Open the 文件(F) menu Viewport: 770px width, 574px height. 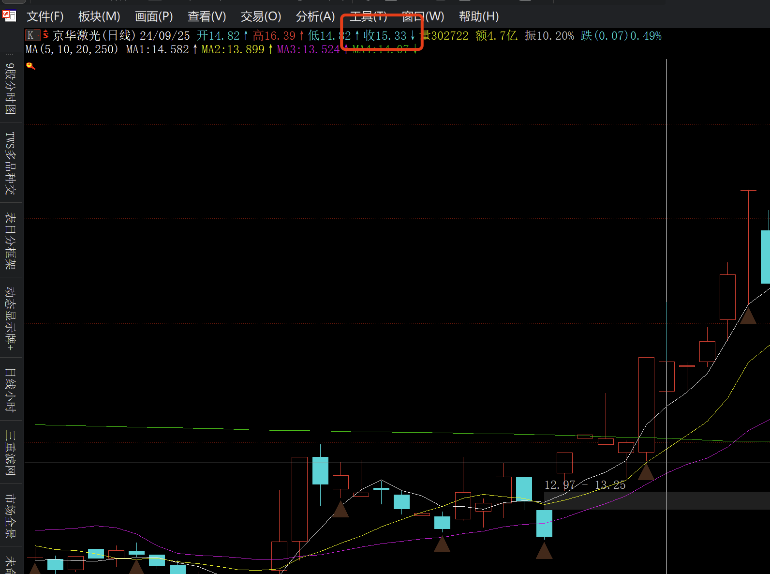click(45, 16)
